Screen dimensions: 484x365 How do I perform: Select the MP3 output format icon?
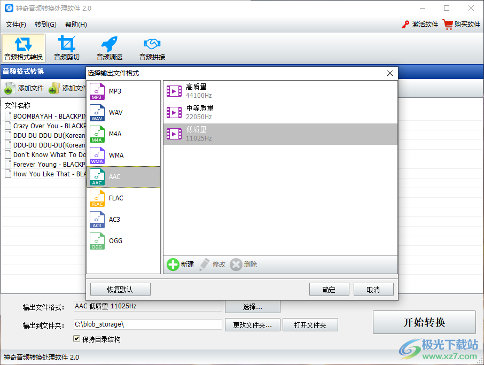point(97,91)
